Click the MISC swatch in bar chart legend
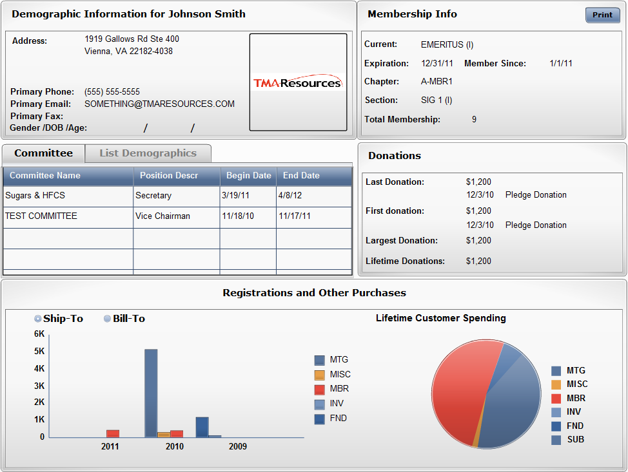This screenshot has width=628, height=472. [320, 375]
